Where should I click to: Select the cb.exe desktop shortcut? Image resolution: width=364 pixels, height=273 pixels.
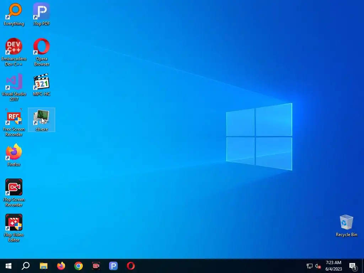tap(42, 120)
